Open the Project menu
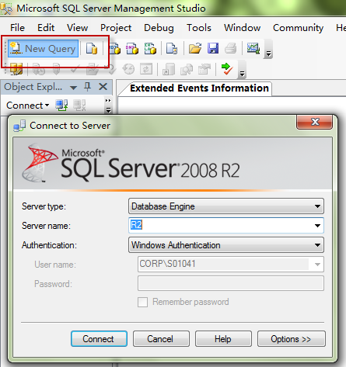 click(116, 28)
